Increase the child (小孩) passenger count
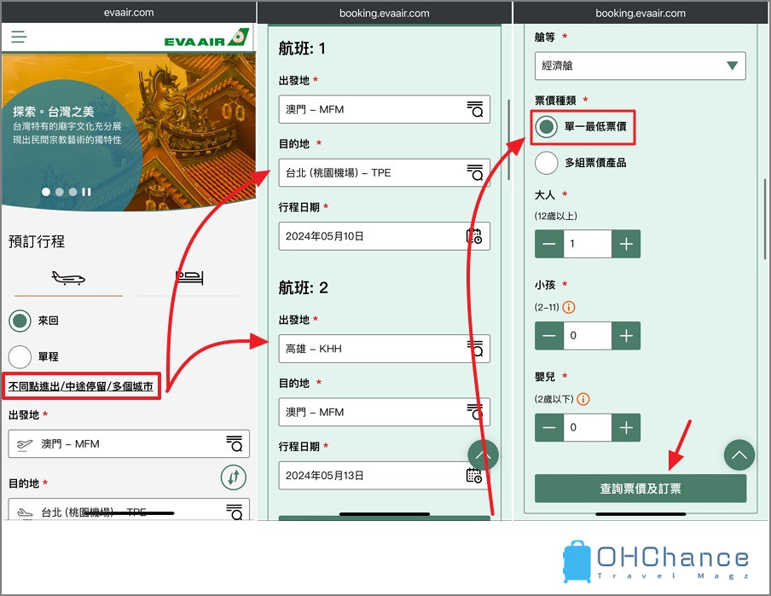The width and height of the screenshot is (771, 596). [x=626, y=336]
